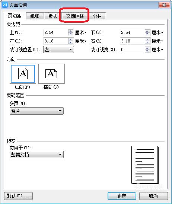Click the 取消 cancel button
This screenshot has width=172, height=204.
[153, 196]
